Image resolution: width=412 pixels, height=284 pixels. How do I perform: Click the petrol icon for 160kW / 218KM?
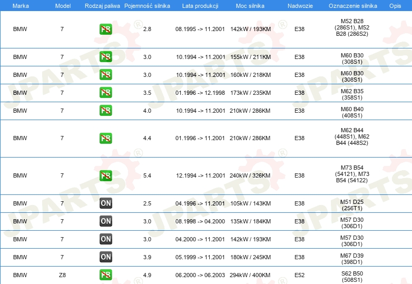[x=105, y=75]
